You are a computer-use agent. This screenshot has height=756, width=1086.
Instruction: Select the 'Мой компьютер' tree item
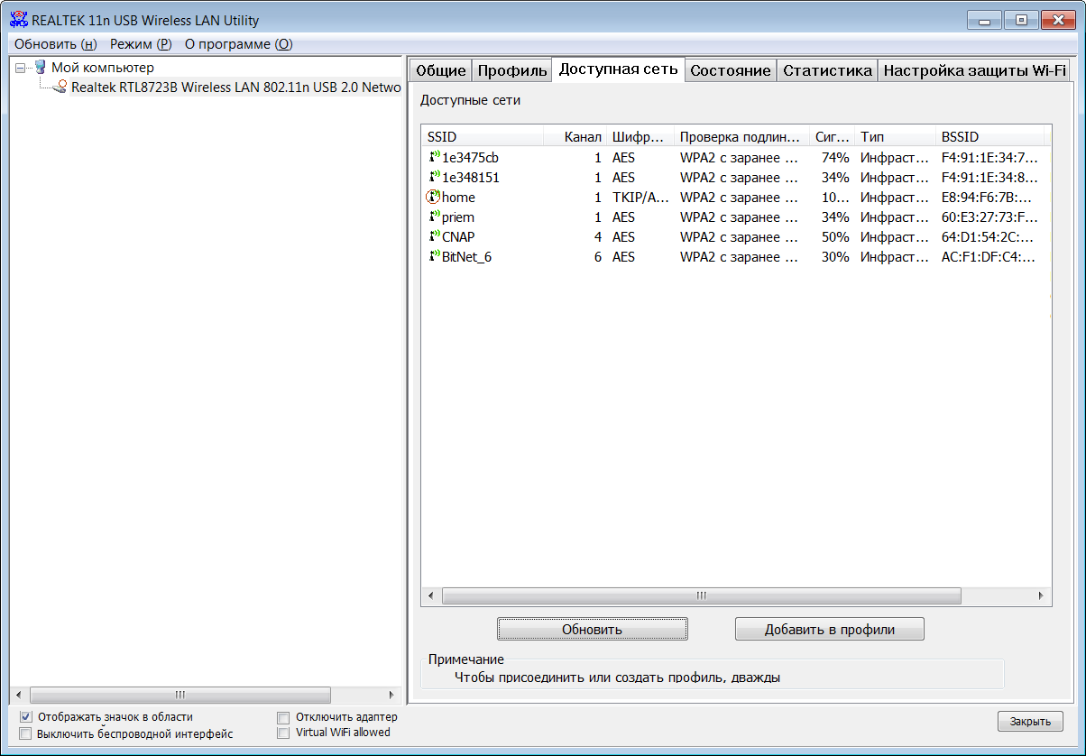click(103, 68)
